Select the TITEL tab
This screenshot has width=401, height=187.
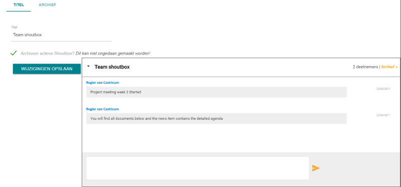[19, 5]
